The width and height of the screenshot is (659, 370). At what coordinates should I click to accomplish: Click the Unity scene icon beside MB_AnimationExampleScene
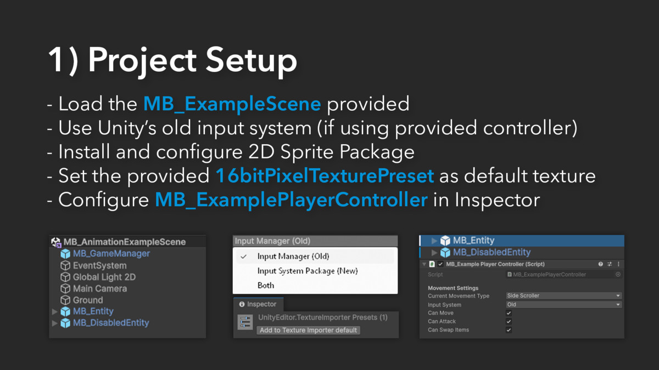(x=56, y=242)
